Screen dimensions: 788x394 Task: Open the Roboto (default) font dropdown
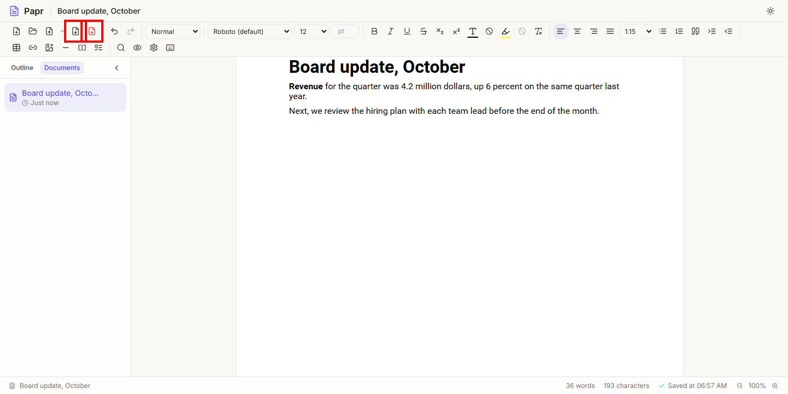pyautogui.click(x=250, y=31)
